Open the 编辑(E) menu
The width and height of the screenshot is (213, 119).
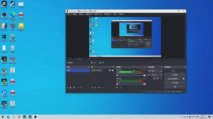click(75, 14)
